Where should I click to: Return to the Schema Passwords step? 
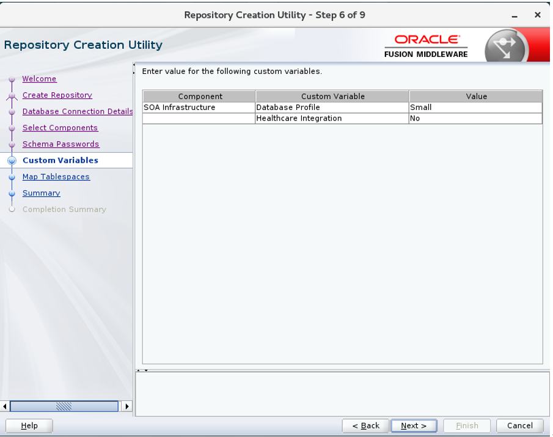pos(60,144)
